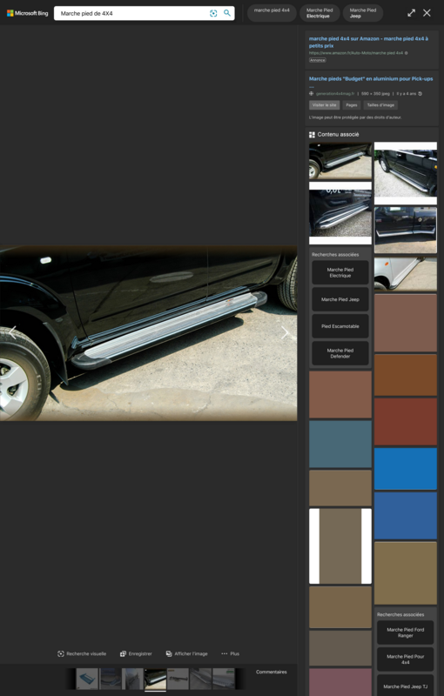The width and height of the screenshot is (444, 696).
Task: Open the Plus more-options menu
Action: [x=231, y=653]
